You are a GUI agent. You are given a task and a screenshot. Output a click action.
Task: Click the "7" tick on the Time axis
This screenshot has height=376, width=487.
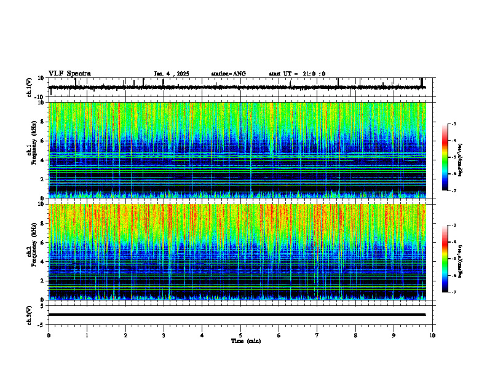[x=317, y=335]
